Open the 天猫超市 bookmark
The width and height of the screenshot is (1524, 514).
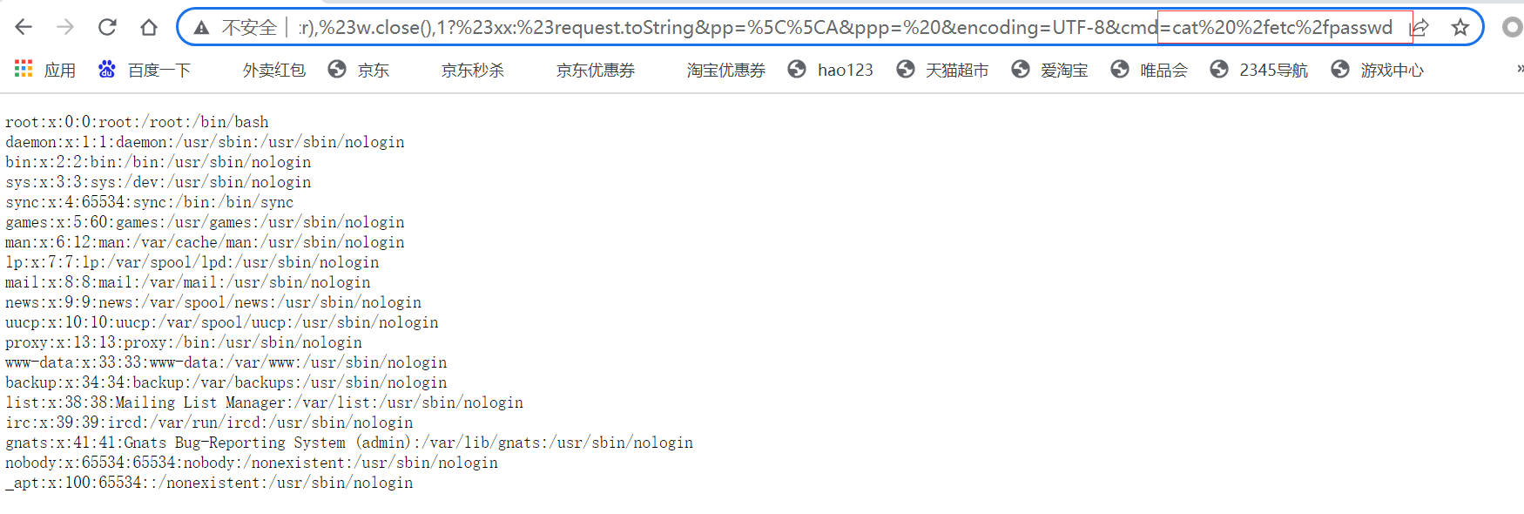(942, 70)
